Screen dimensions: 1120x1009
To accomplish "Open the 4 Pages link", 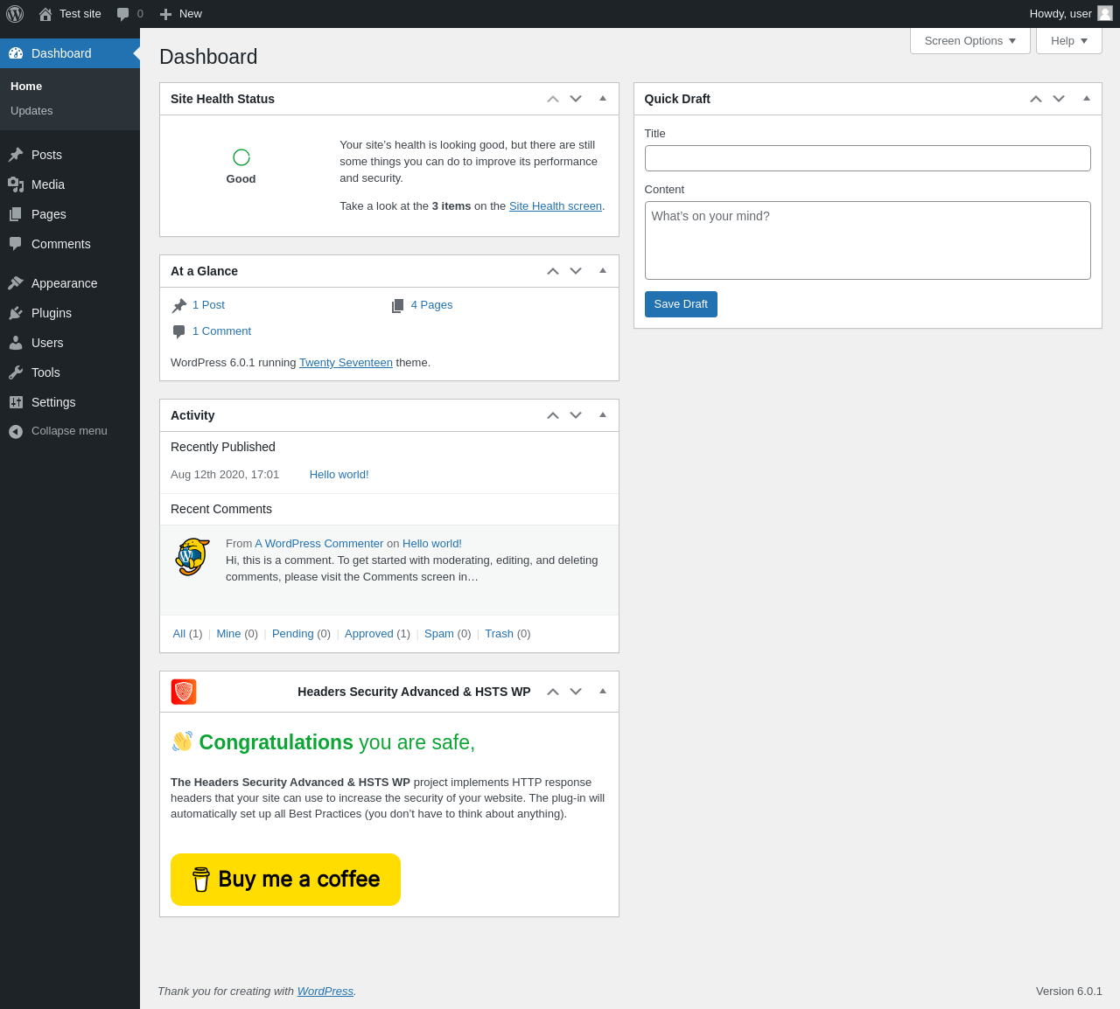I will tap(432, 305).
